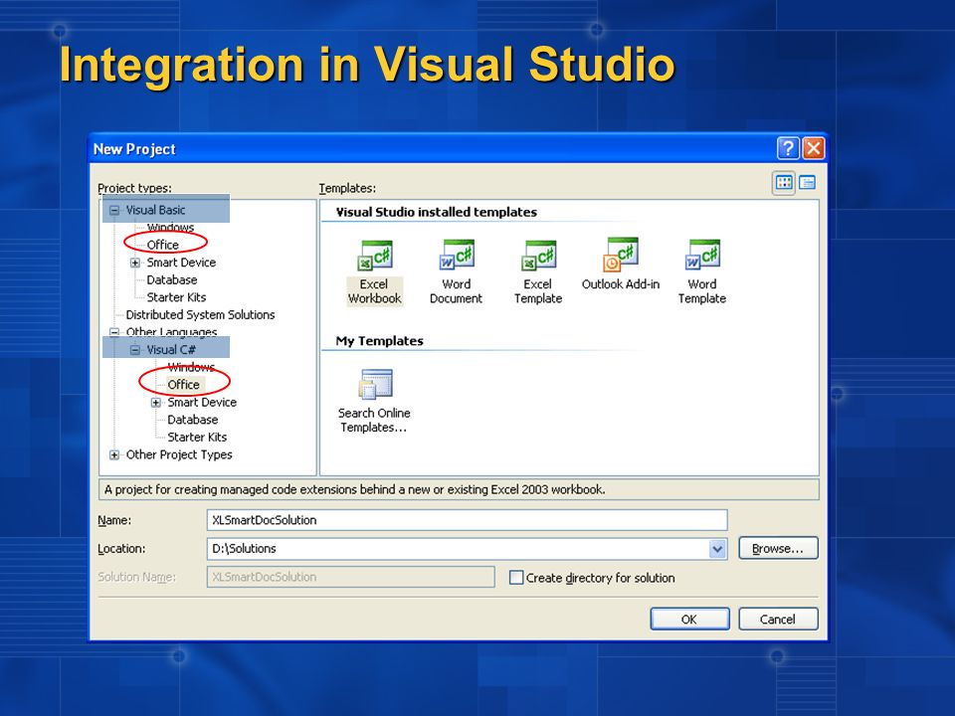Image resolution: width=955 pixels, height=716 pixels.
Task: Click the 'Visual Studio installed templates' heading
Action: click(x=437, y=212)
